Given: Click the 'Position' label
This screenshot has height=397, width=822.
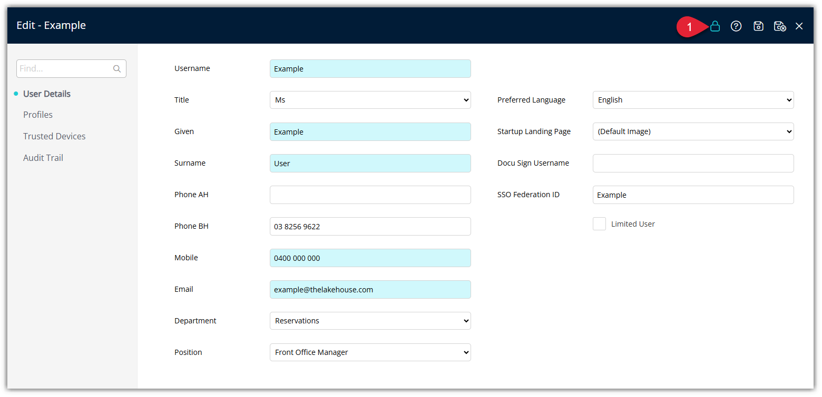Looking at the screenshot, I should 188,352.
